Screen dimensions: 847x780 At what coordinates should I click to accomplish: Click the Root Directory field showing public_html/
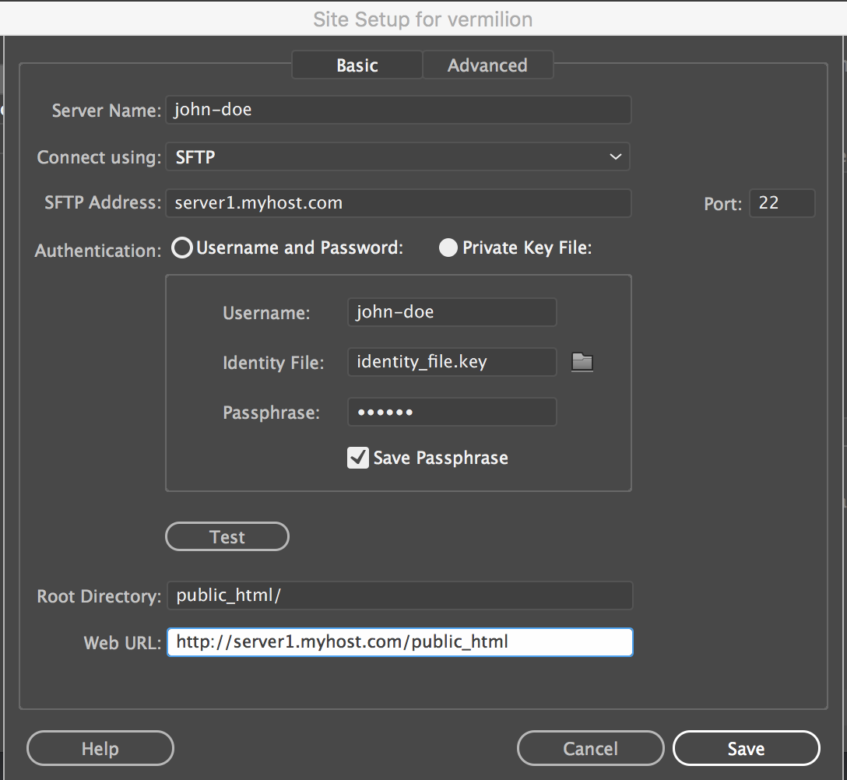click(398, 596)
